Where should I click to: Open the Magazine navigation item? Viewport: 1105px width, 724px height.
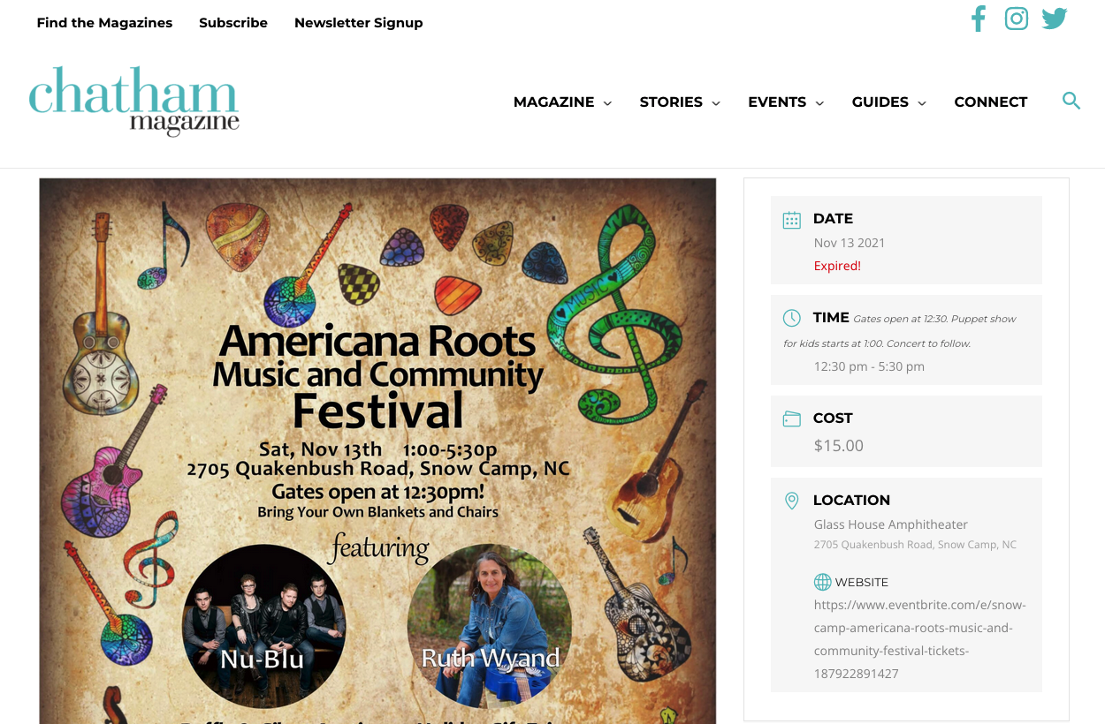click(x=553, y=102)
